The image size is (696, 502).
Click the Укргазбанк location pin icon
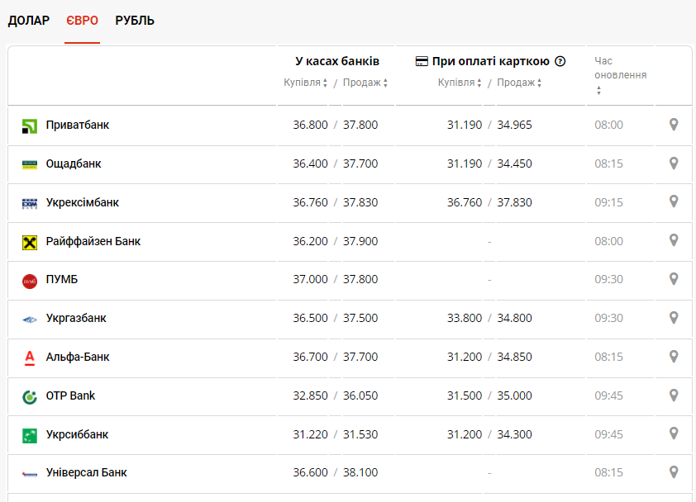pyautogui.click(x=674, y=318)
